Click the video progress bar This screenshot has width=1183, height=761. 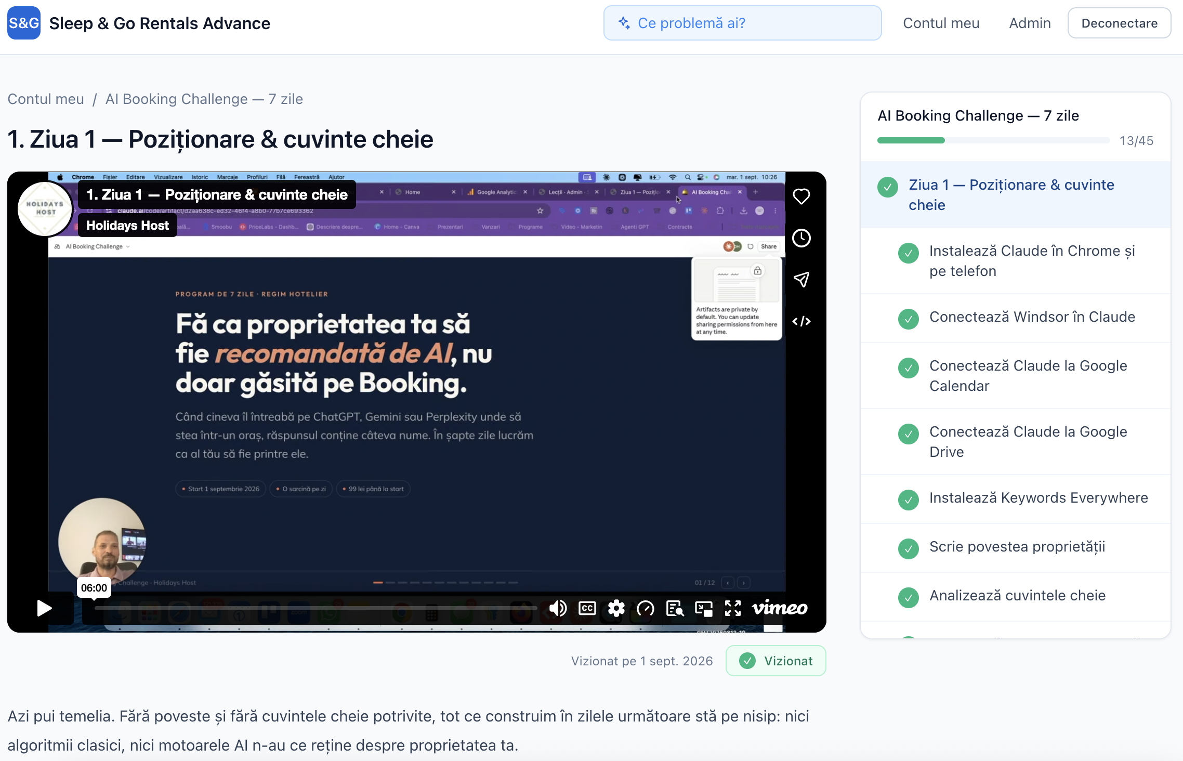point(316,608)
